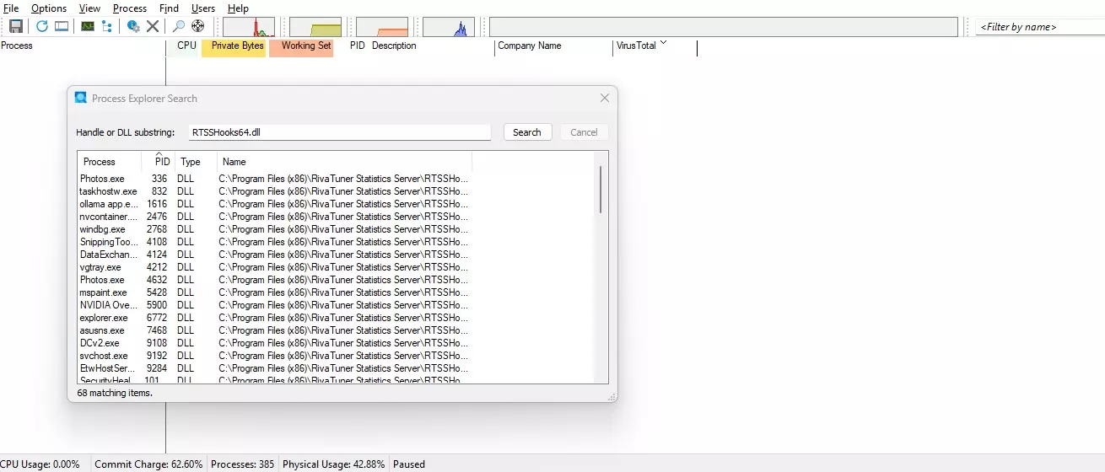
Task: Select the EtwHostSer... result row
Action: point(274,368)
